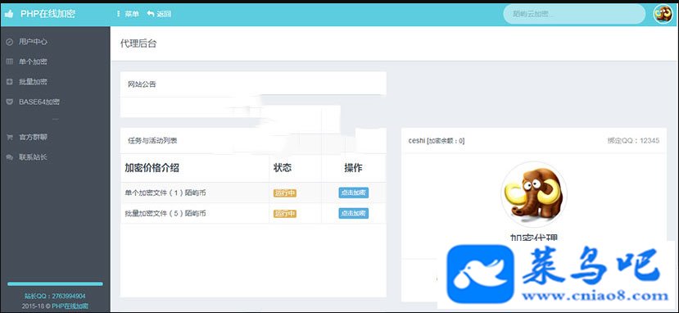Click 运行中 badge in 批量加密文件 row
The image size is (679, 313).
285,213
